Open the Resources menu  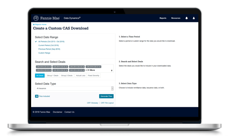[176, 18]
